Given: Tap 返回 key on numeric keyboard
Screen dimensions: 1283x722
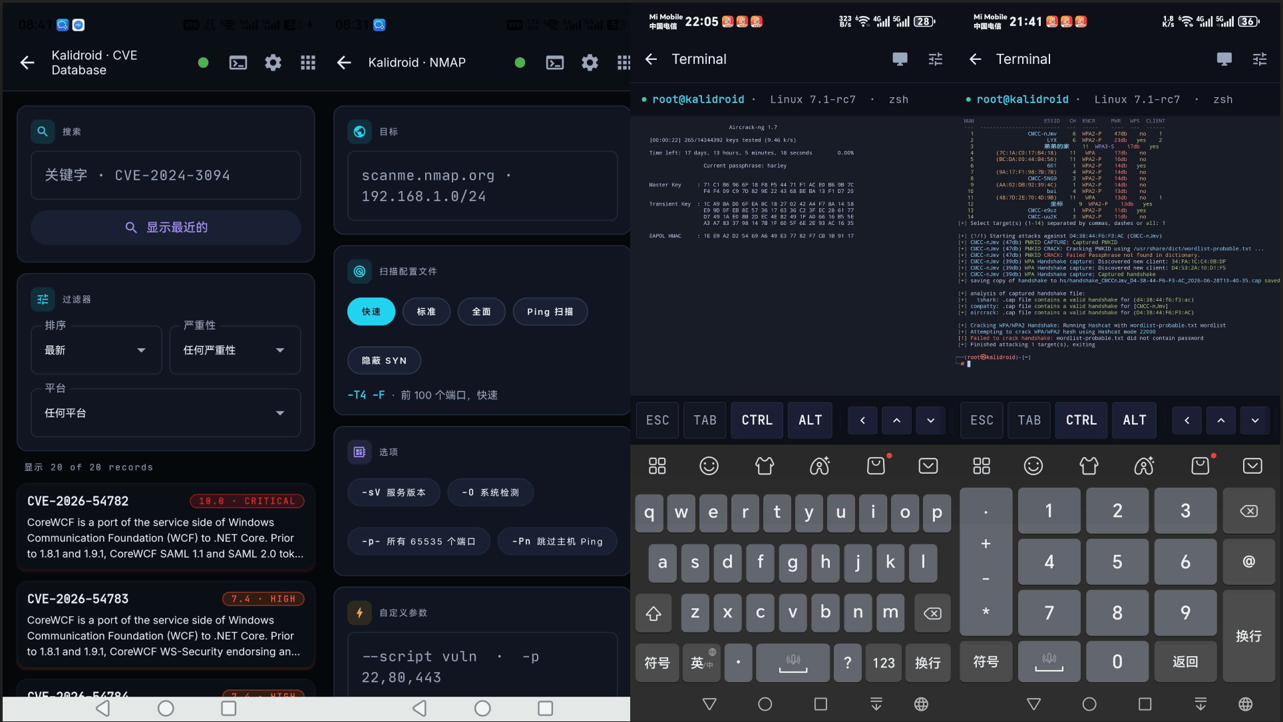Looking at the screenshot, I should click(x=1185, y=661).
